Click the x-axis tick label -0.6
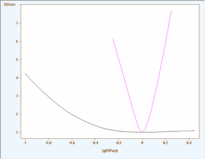205x159 pixels. pos(72,143)
